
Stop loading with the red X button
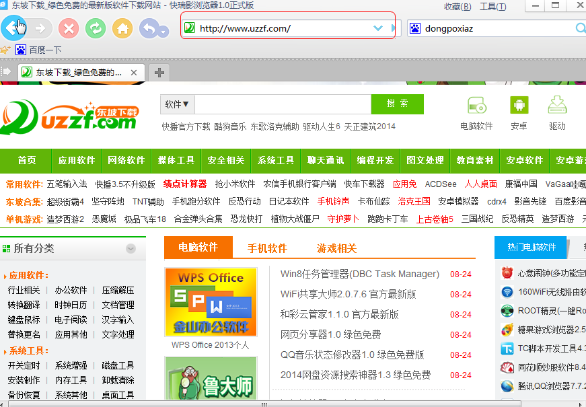pyautogui.click(x=69, y=28)
